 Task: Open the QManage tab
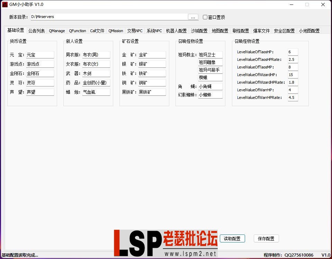point(56,30)
